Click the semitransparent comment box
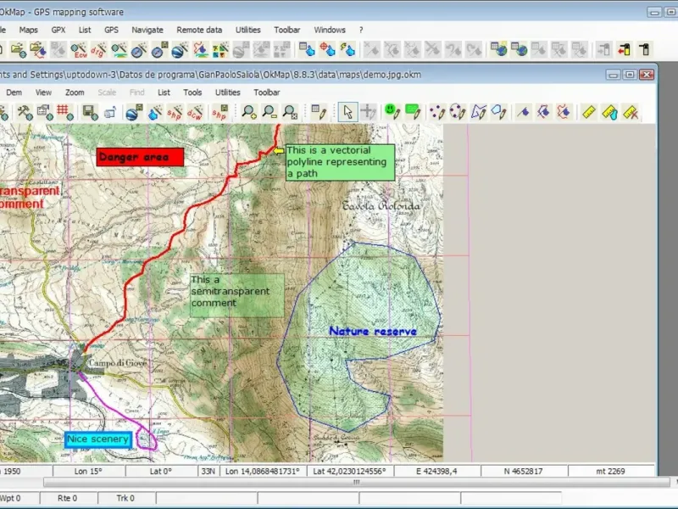 (237, 295)
